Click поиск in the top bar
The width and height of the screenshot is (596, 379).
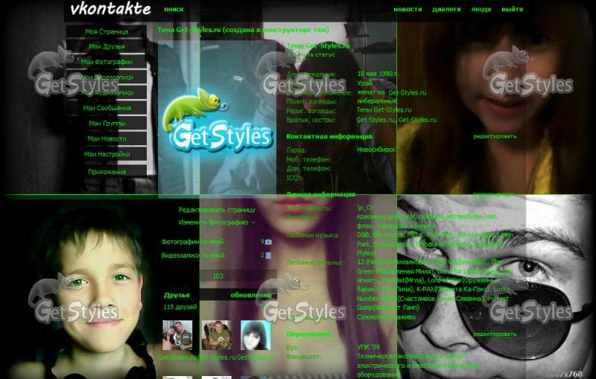(x=174, y=10)
